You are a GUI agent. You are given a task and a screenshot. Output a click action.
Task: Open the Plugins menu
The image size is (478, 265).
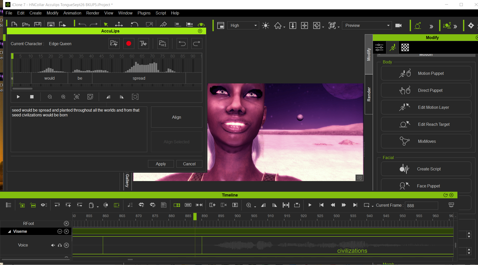tap(144, 13)
